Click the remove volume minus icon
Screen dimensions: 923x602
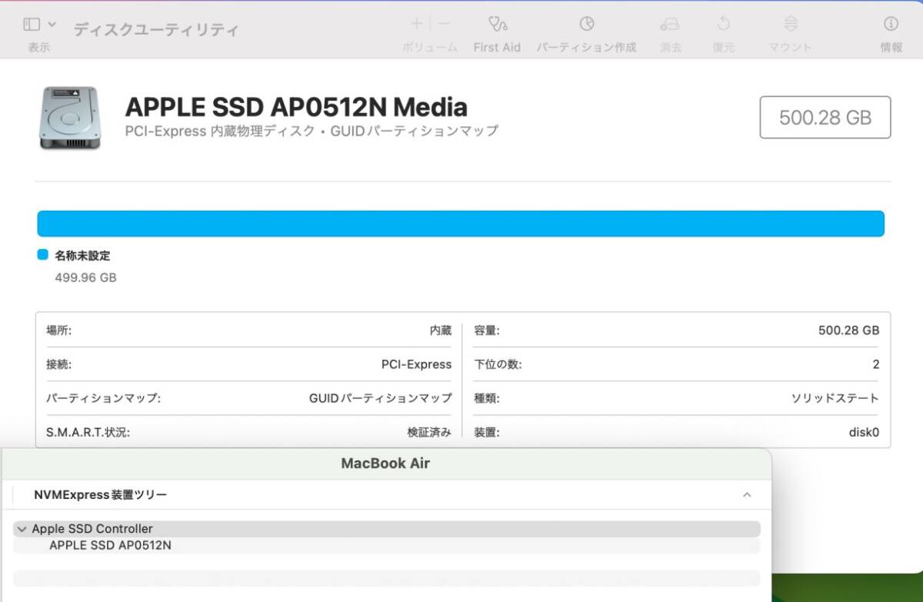(443, 24)
